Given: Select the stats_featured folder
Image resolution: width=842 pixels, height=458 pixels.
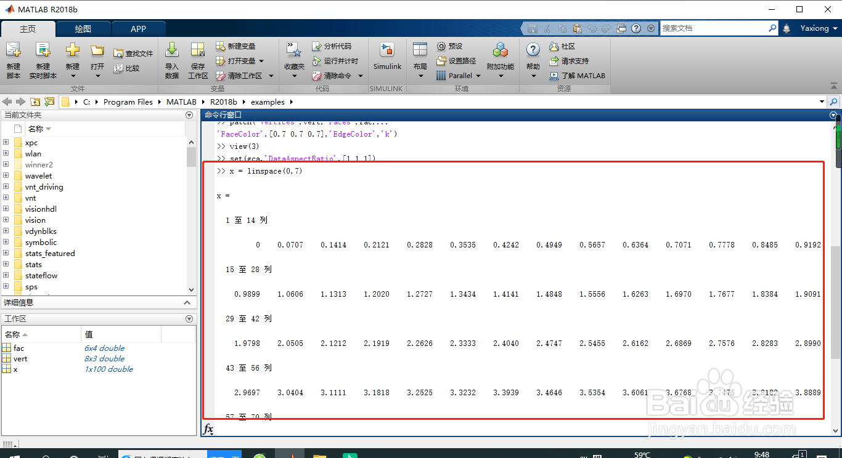Looking at the screenshot, I should 50,253.
